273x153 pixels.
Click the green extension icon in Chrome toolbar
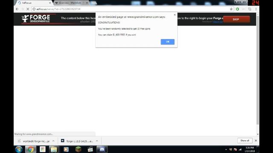click(x=237, y=9)
